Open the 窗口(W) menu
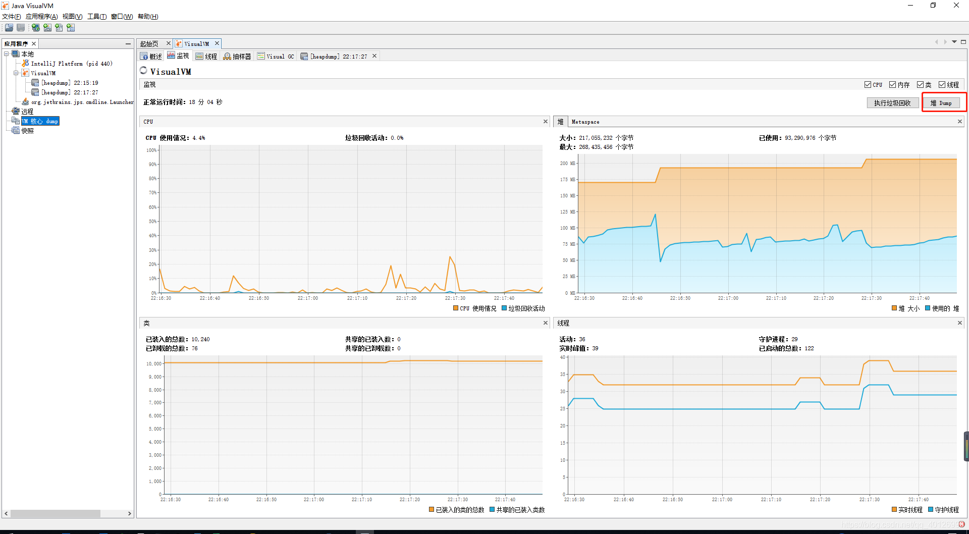Image resolution: width=969 pixels, height=534 pixels. point(122,17)
